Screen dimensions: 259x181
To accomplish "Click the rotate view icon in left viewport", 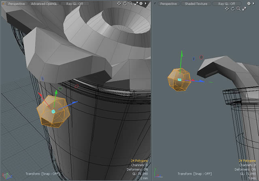I will pos(125,4).
